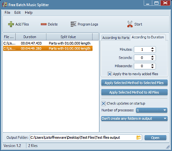This screenshot has height=151, width=172.
Task: Decrease the Seconds value with the down arrow
Action: (153, 59)
